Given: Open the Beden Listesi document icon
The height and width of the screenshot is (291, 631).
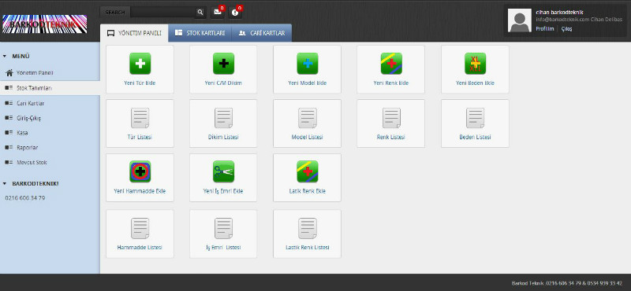Looking at the screenshot, I should 475,118.
